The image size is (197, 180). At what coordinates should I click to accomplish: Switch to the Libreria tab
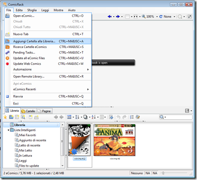click(x=12, y=111)
